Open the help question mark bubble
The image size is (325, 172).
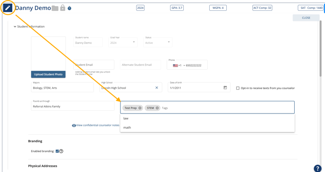pyautogui.click(x=317, y=168)
